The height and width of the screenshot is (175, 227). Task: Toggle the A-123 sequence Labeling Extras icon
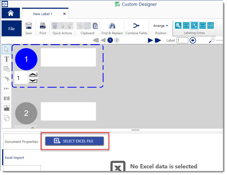pyautogui.click(x=186, y=25)
